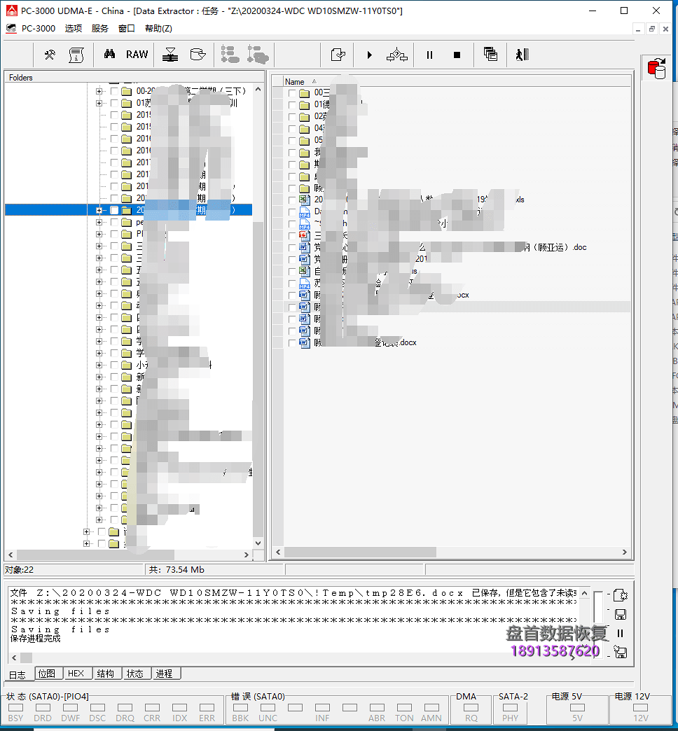Click the PC-3000 app icon in menu bar

pyautogui.click(x=11, y=29)
